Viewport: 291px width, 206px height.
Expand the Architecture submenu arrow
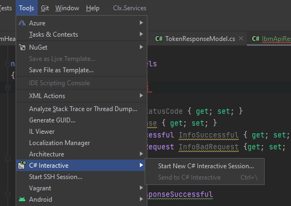coord(141,154)
